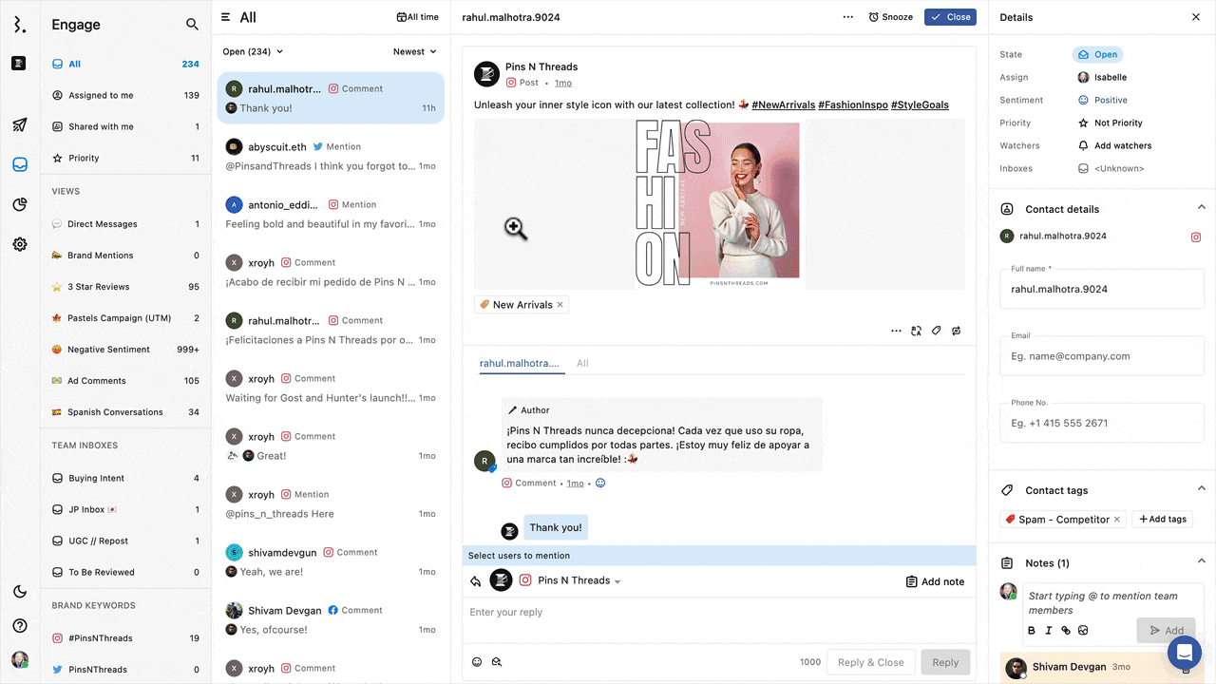Switch to the All tab in conversation

(x=582, y=363)
